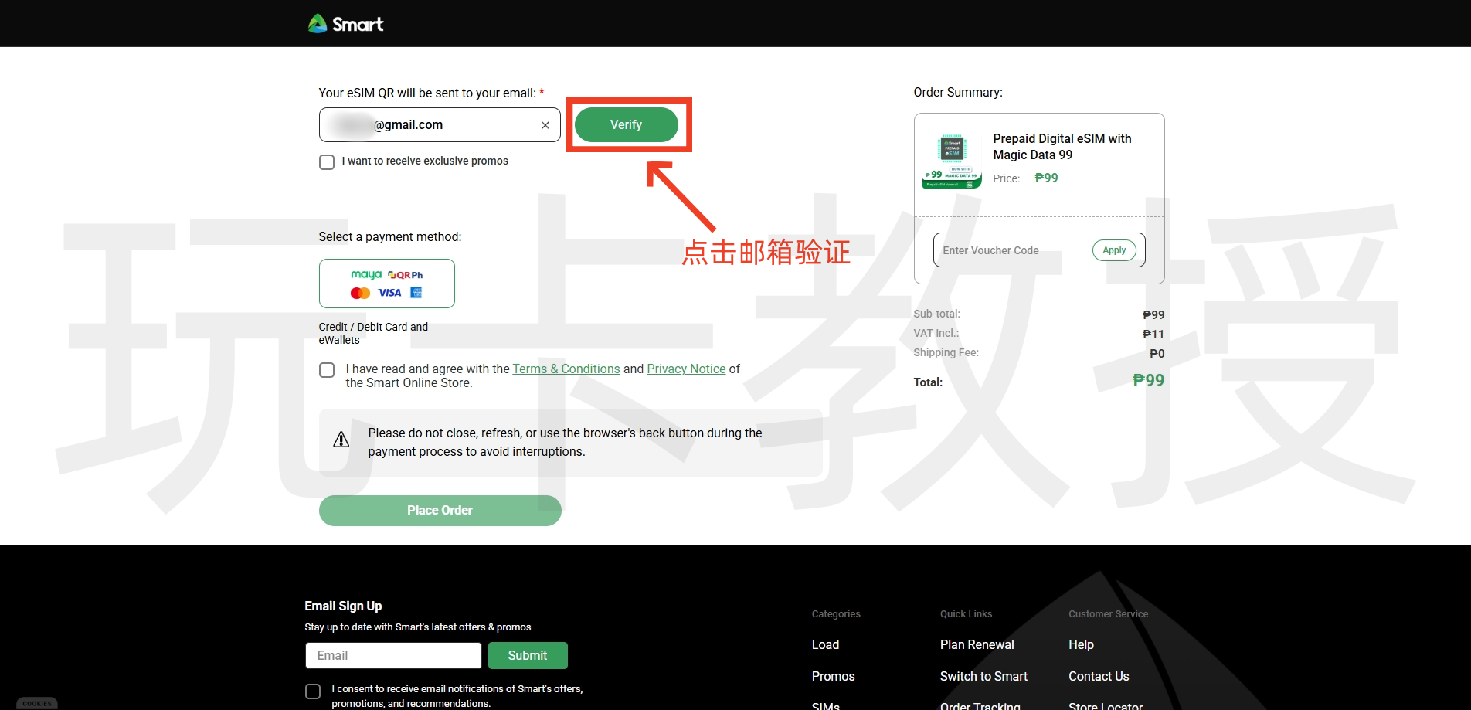Submit the email sign-up
This screenshot has width=1471, height=710.
pyautogui.click(x=528, y=655)
